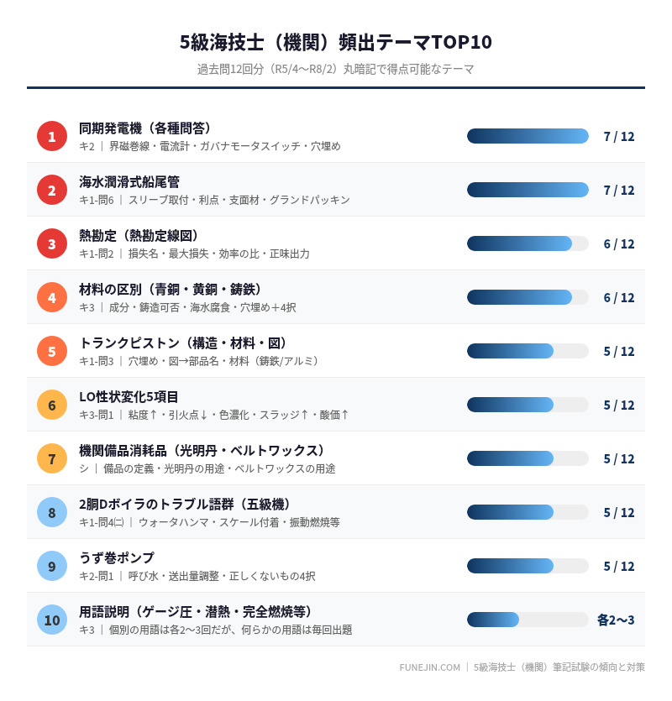This screenshot has width=672, height=701.
Task: Select the blue rank 9 circle
Action: tap(52, 566)
